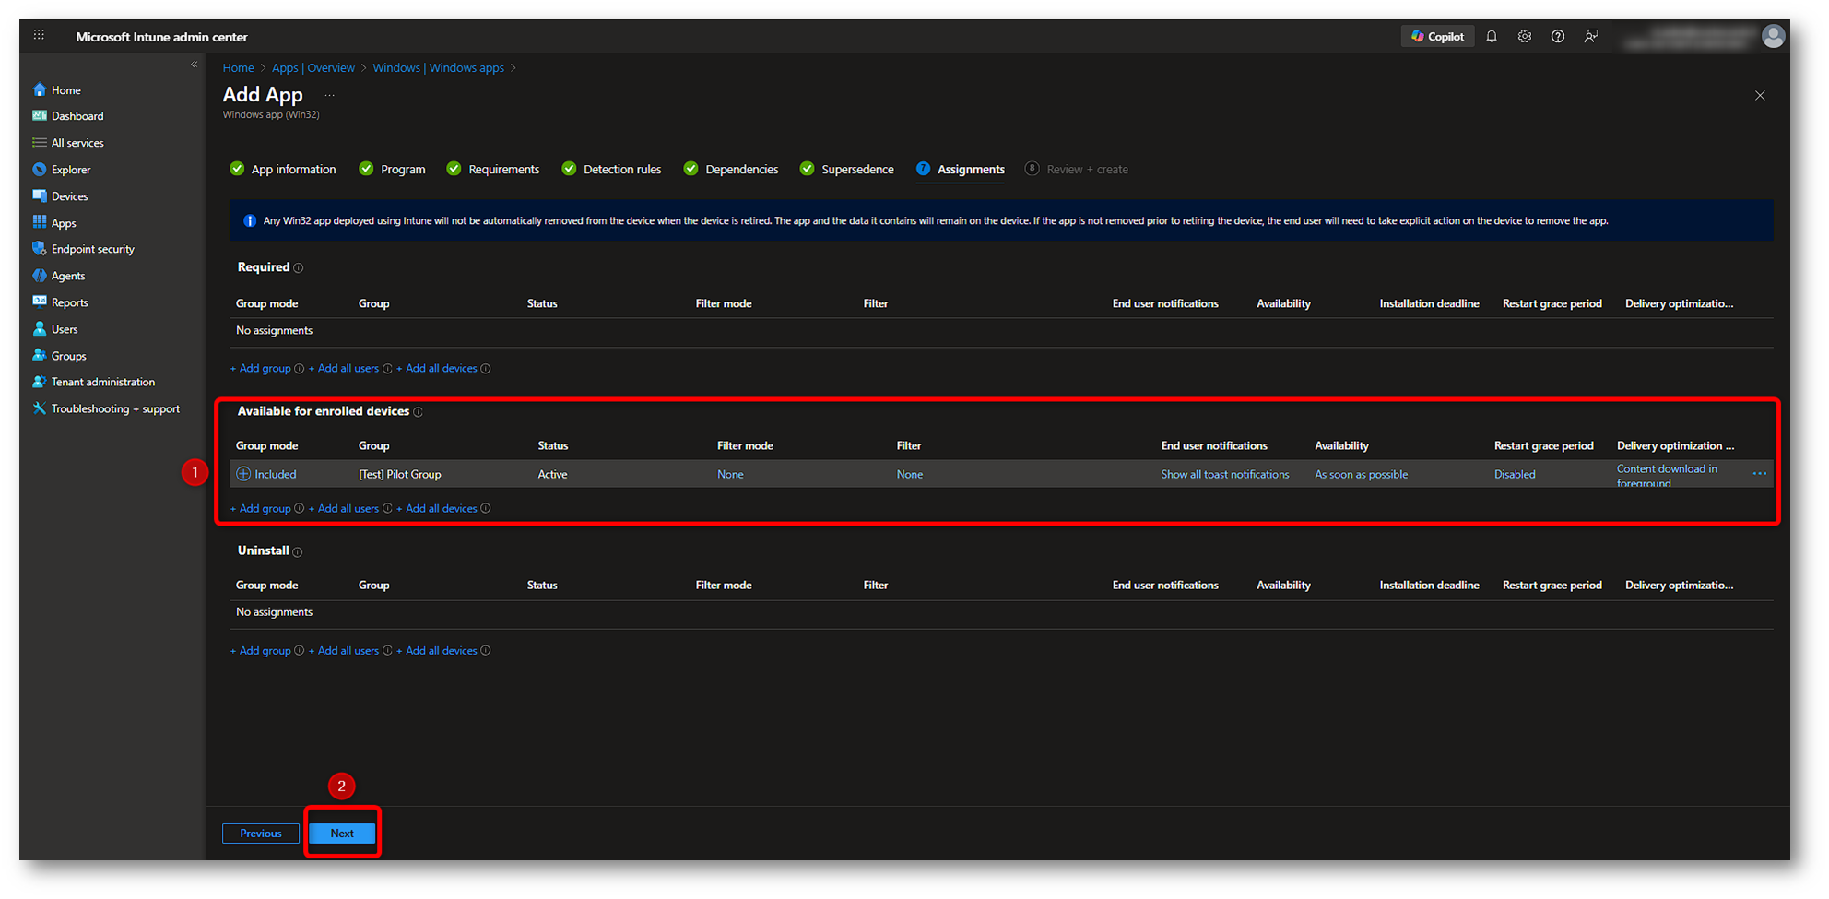This screenshot has height=899, width=1829.
Task: Click Add all users under Required
Action: (x=348, y=369)
